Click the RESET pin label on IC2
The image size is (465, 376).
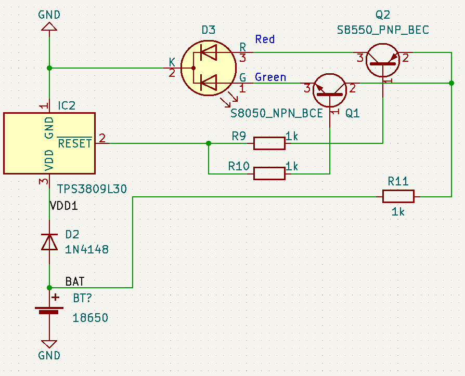click(74, 144)
